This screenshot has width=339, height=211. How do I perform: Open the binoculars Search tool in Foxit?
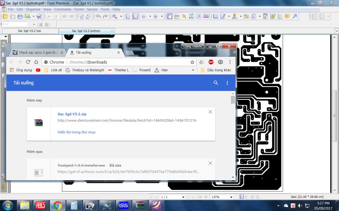[192, 16]
